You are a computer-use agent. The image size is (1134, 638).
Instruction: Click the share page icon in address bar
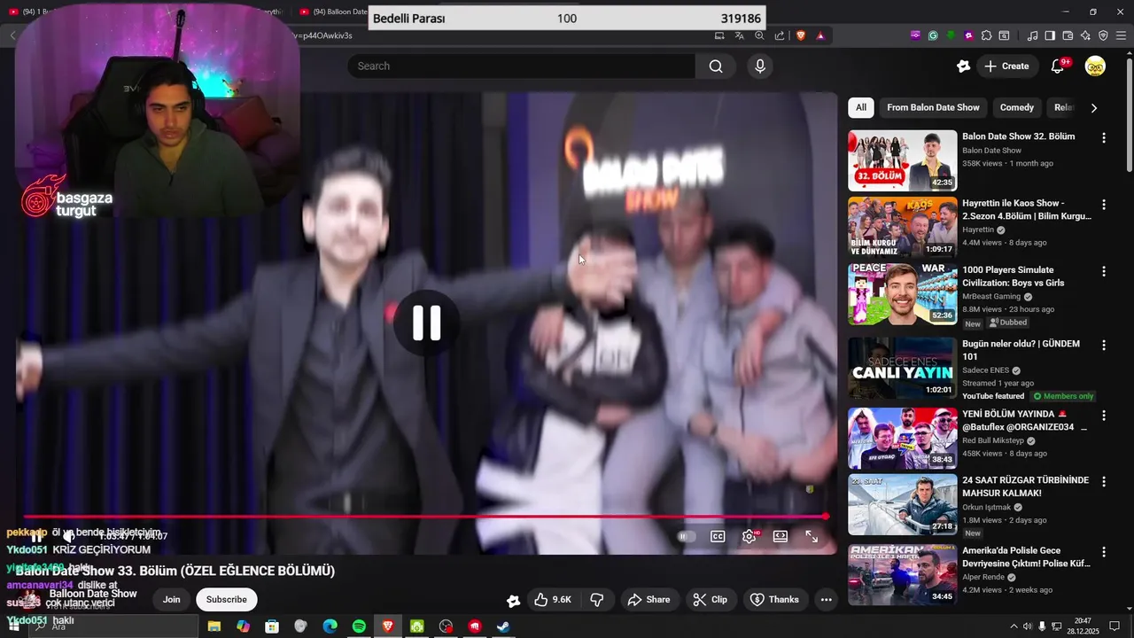point(780,35)
